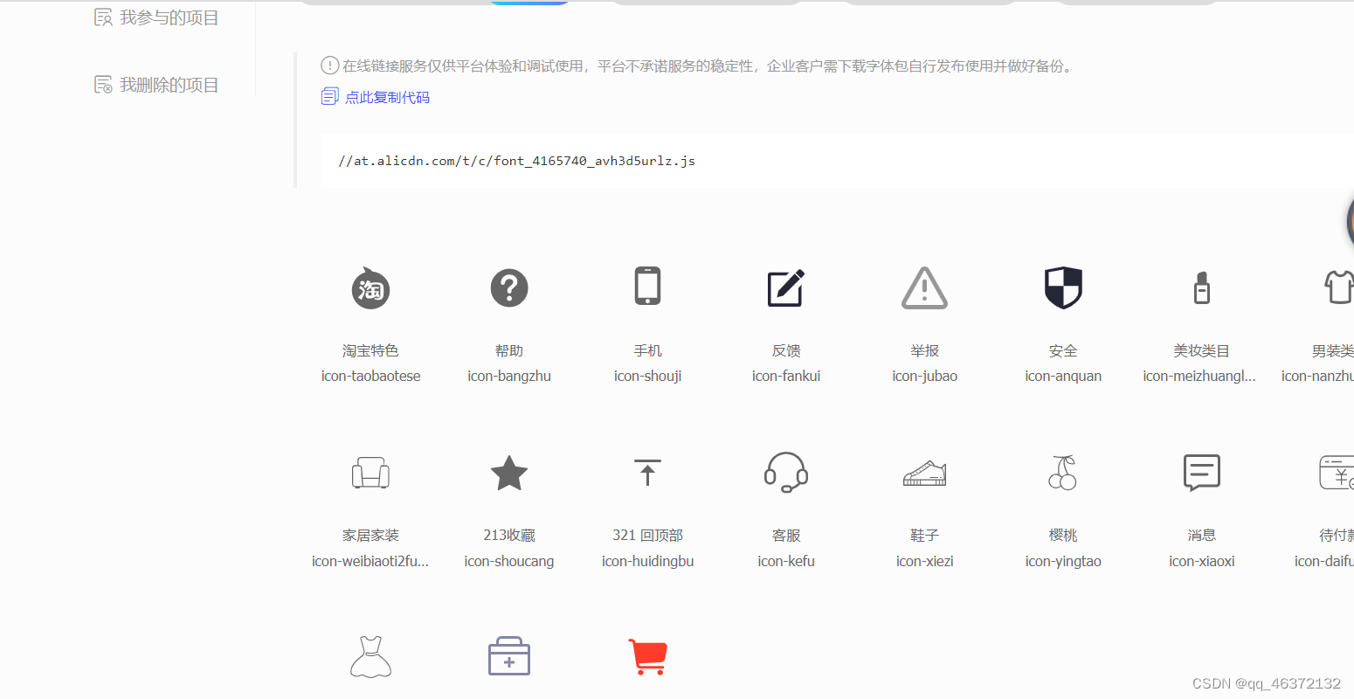The image size is (1354, 699).
Task: Select the icon-xiezi shoe icon
Action: 924,473
